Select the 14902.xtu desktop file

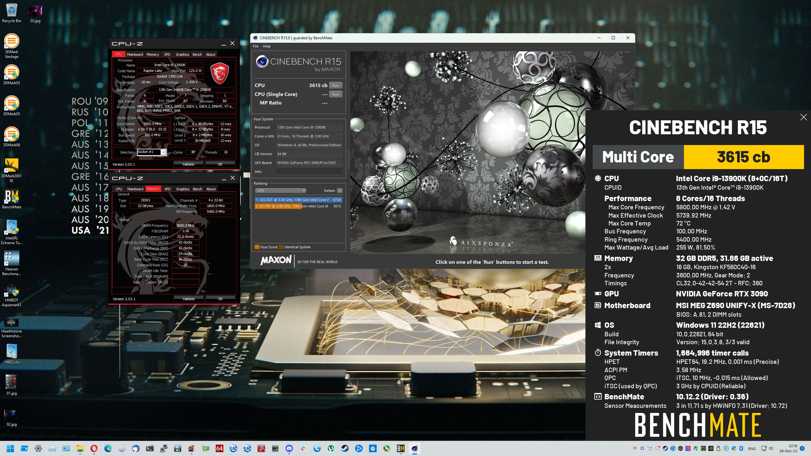(x=12, y=354)
